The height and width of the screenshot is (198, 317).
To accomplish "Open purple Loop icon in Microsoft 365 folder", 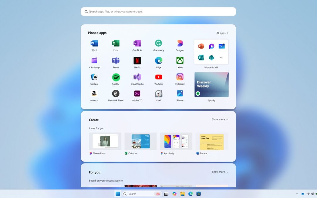I will coord(211,46).
